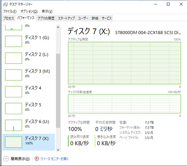Click the ディスク 4 graph thumbnail

13,92
